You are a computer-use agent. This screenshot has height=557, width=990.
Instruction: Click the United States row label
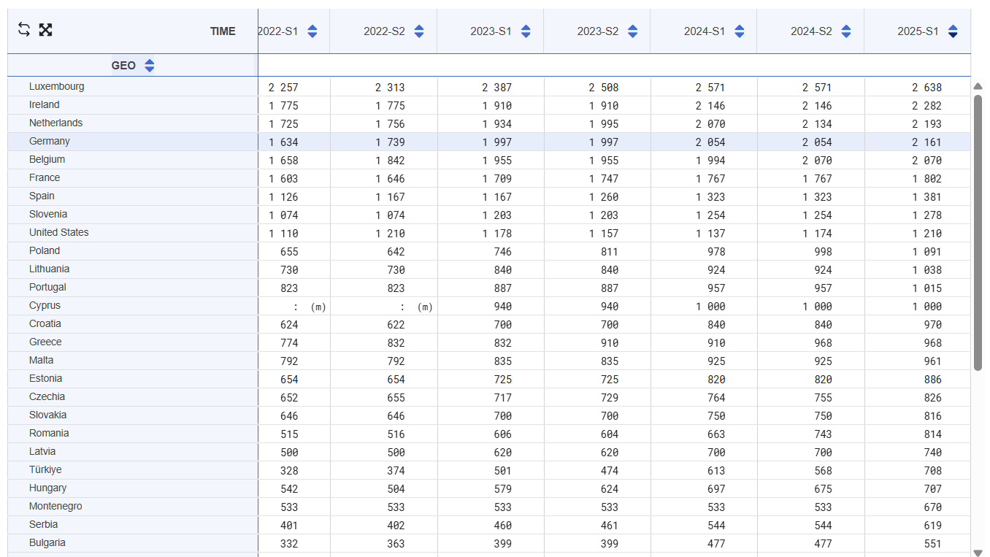tap(58, 233)
